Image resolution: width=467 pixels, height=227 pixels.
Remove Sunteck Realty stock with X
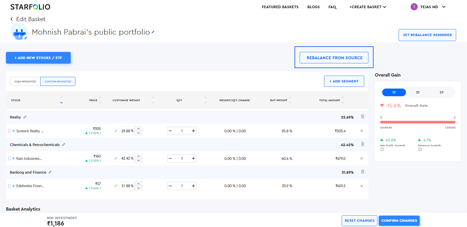pyautogui.click(x=362, y=131)
